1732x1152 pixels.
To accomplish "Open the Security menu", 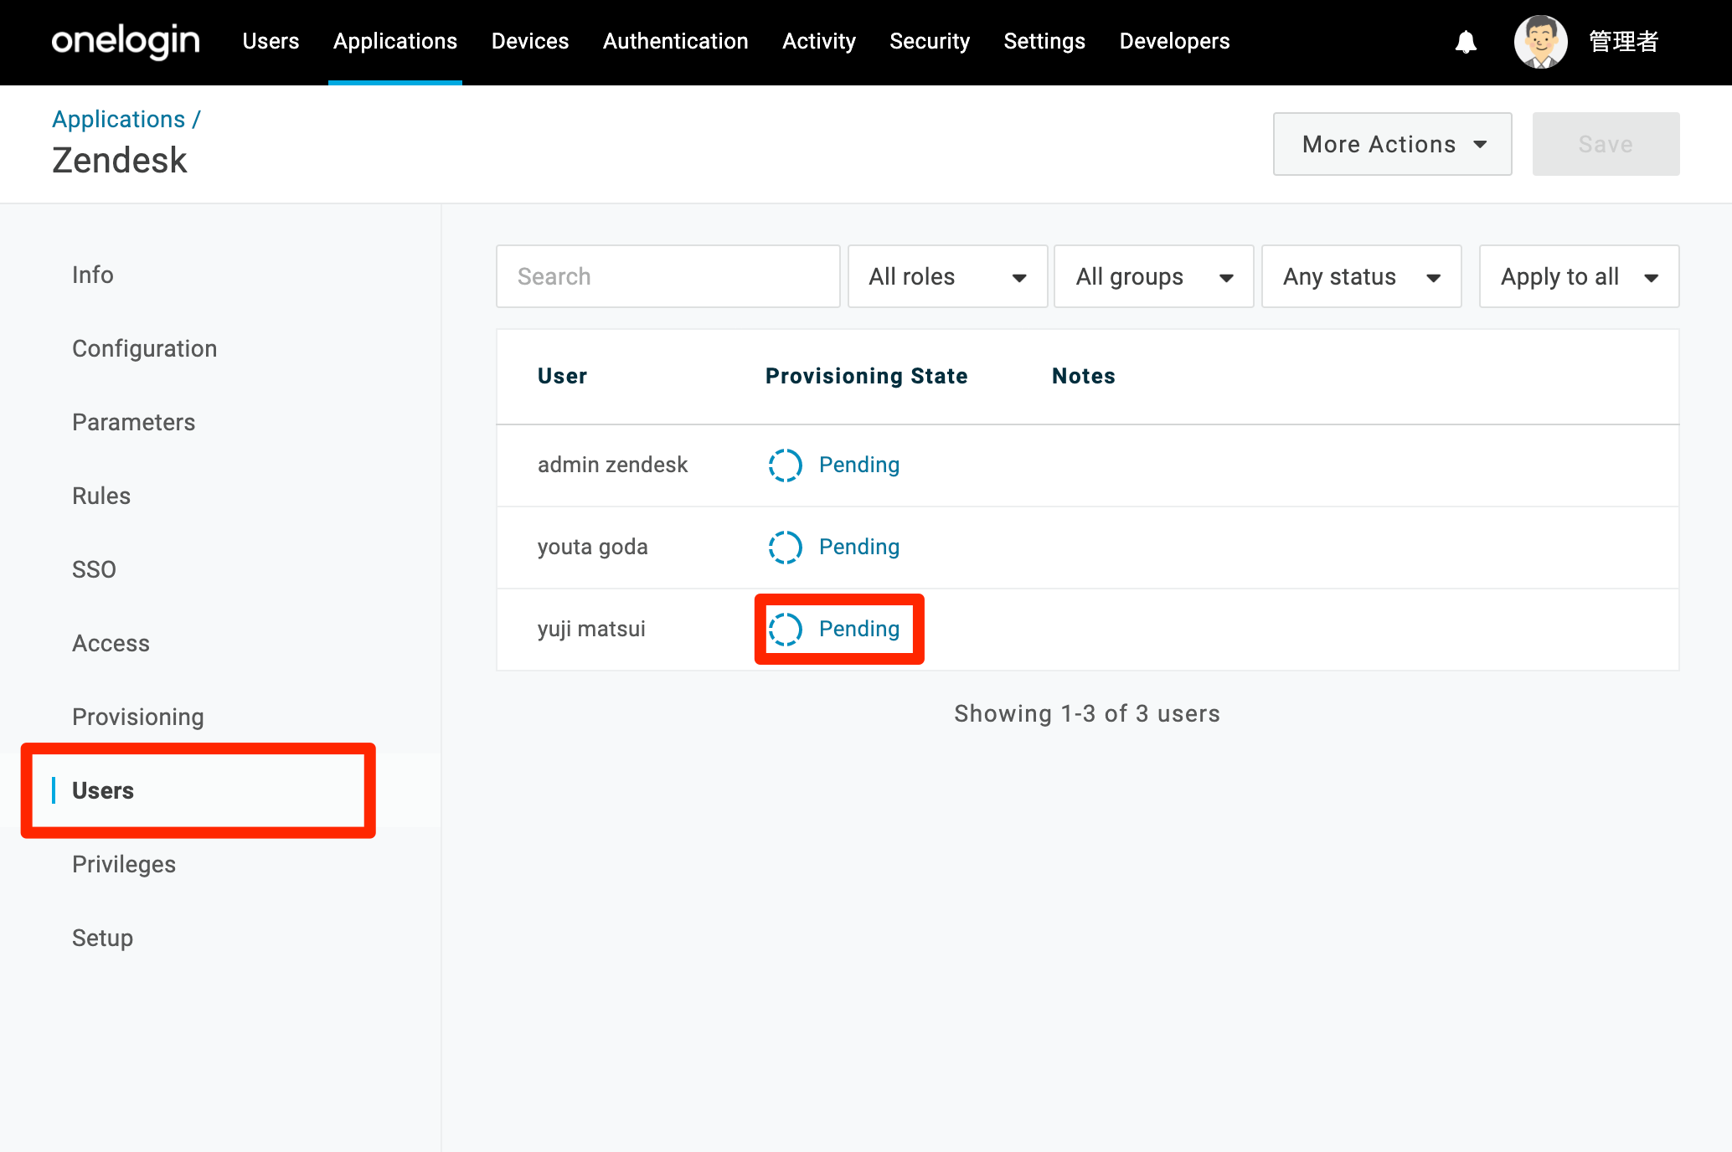I will point(930,41).
